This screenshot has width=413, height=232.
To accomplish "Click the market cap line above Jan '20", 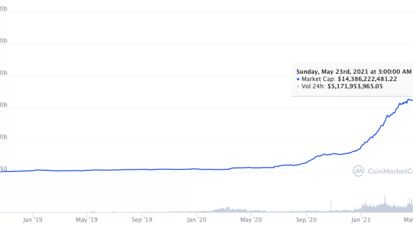I will click(196, 169).
